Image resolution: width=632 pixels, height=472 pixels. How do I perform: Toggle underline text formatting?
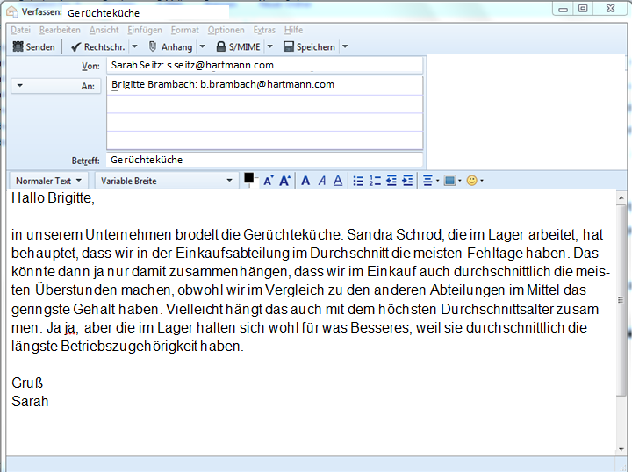pyautogui.click(x=339, y=181)
